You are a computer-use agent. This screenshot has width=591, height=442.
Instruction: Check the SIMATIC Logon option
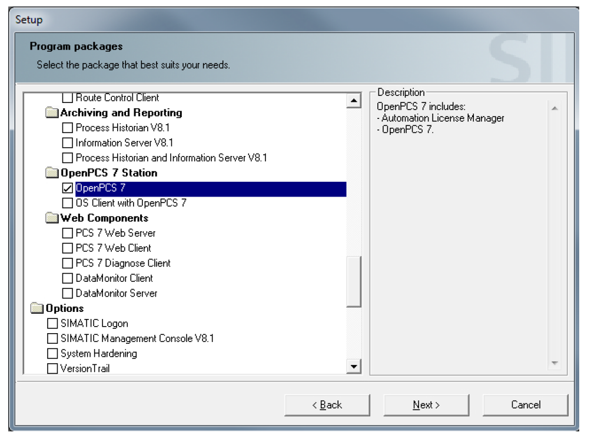(x=53, y=323)
